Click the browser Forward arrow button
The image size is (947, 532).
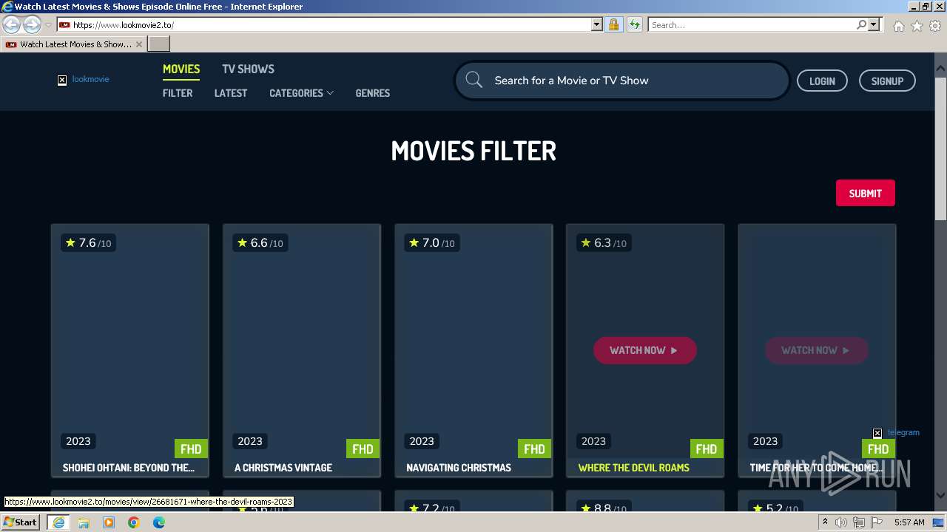[x=32, y=25]
